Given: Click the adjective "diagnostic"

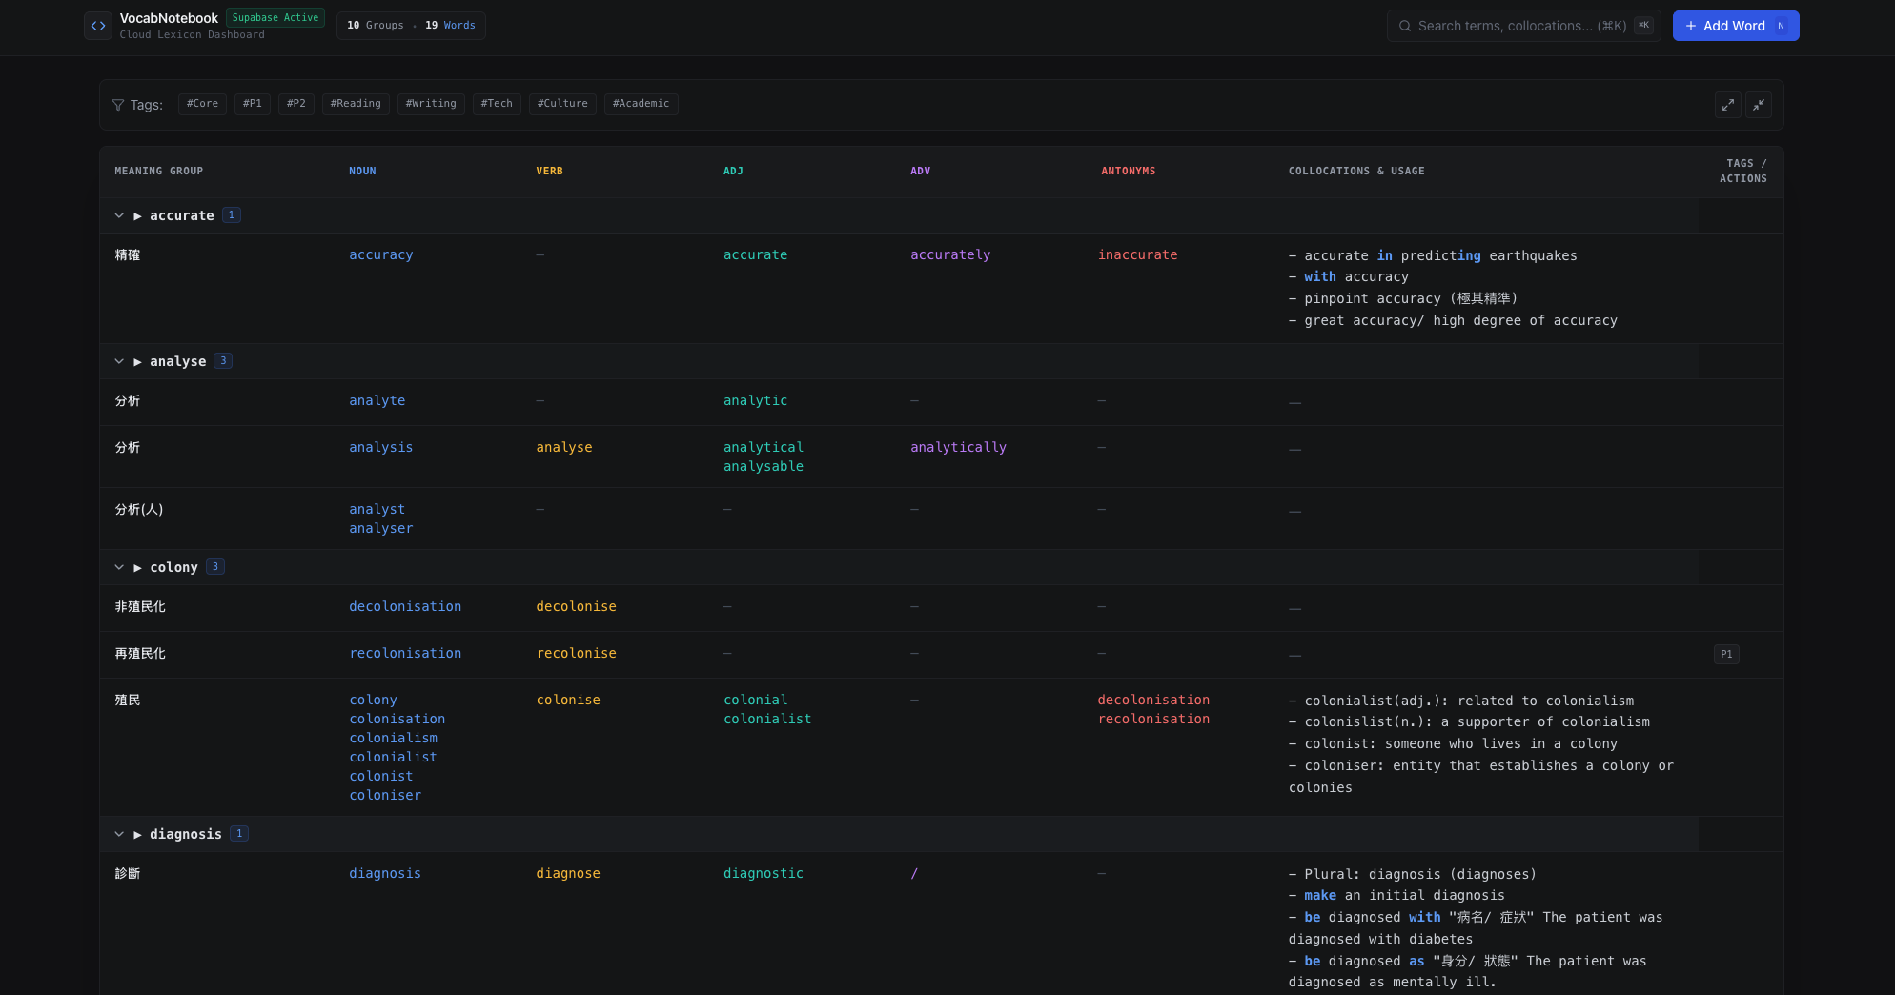Looking at the screenshot, I should pyautogui.click(x=764, y=873).
